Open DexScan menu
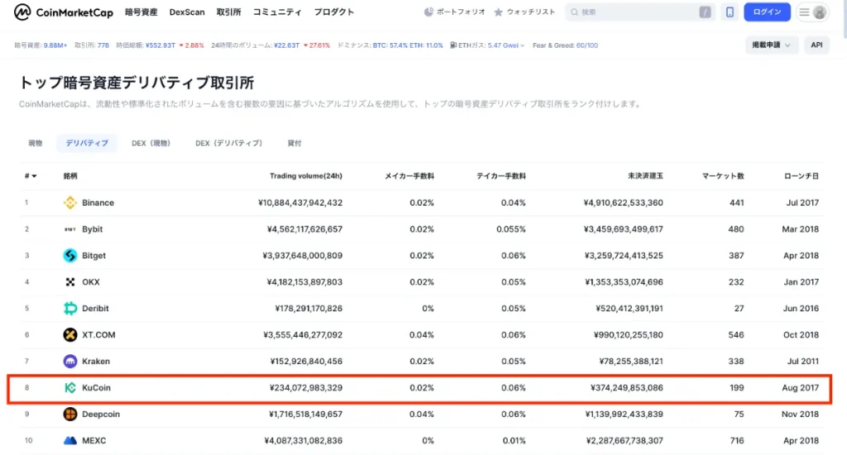 [187, 12]
